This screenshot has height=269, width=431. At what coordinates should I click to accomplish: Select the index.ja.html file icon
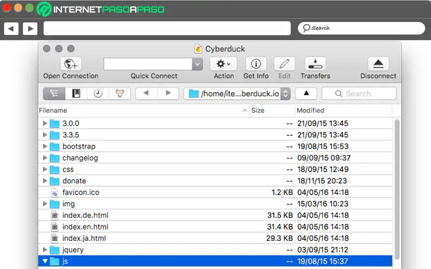point(55,238)
